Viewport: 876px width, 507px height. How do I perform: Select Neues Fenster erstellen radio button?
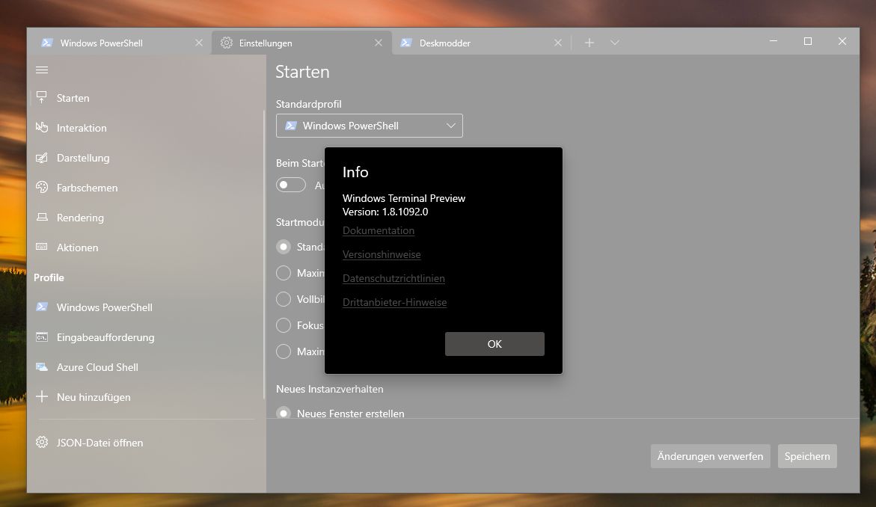(x=284, y=414)
